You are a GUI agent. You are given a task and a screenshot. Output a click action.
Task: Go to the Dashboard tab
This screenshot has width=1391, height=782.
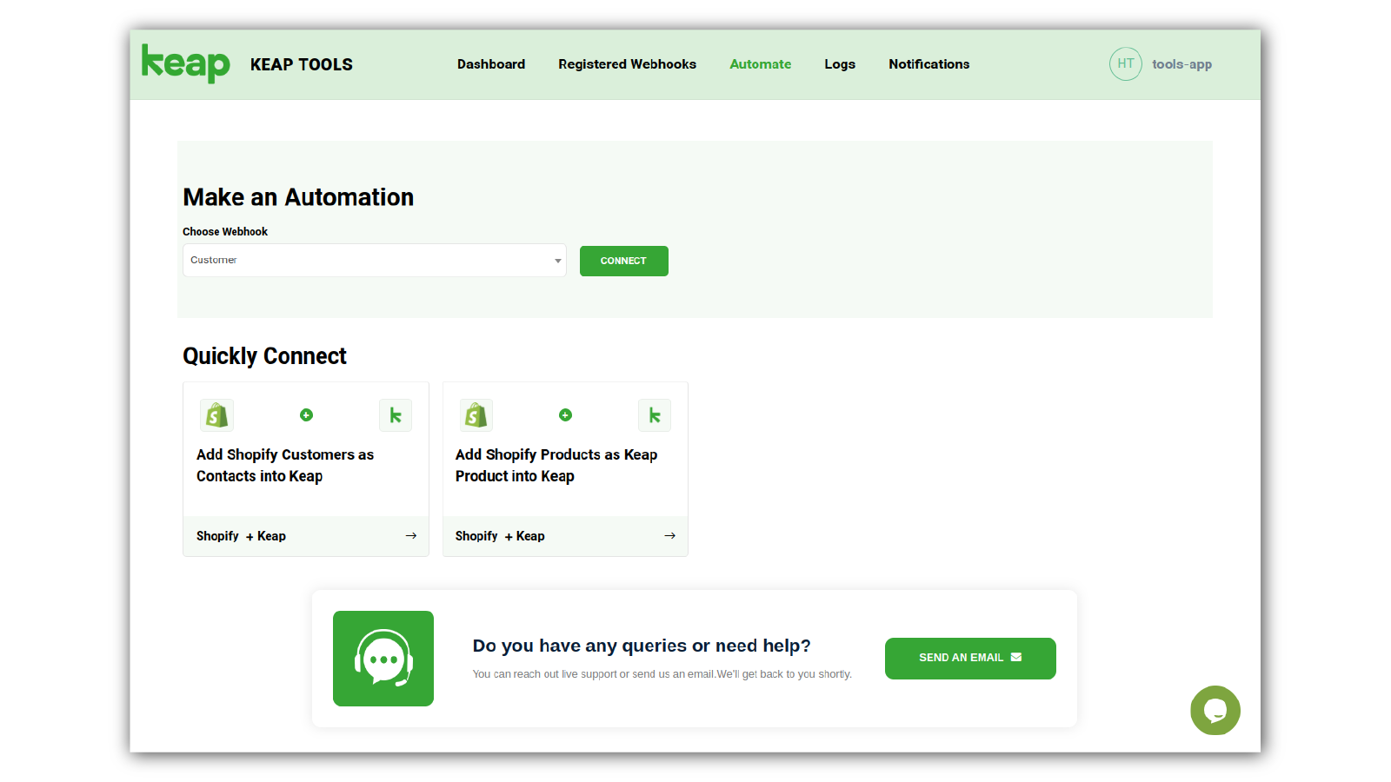[x=491, y=64]
